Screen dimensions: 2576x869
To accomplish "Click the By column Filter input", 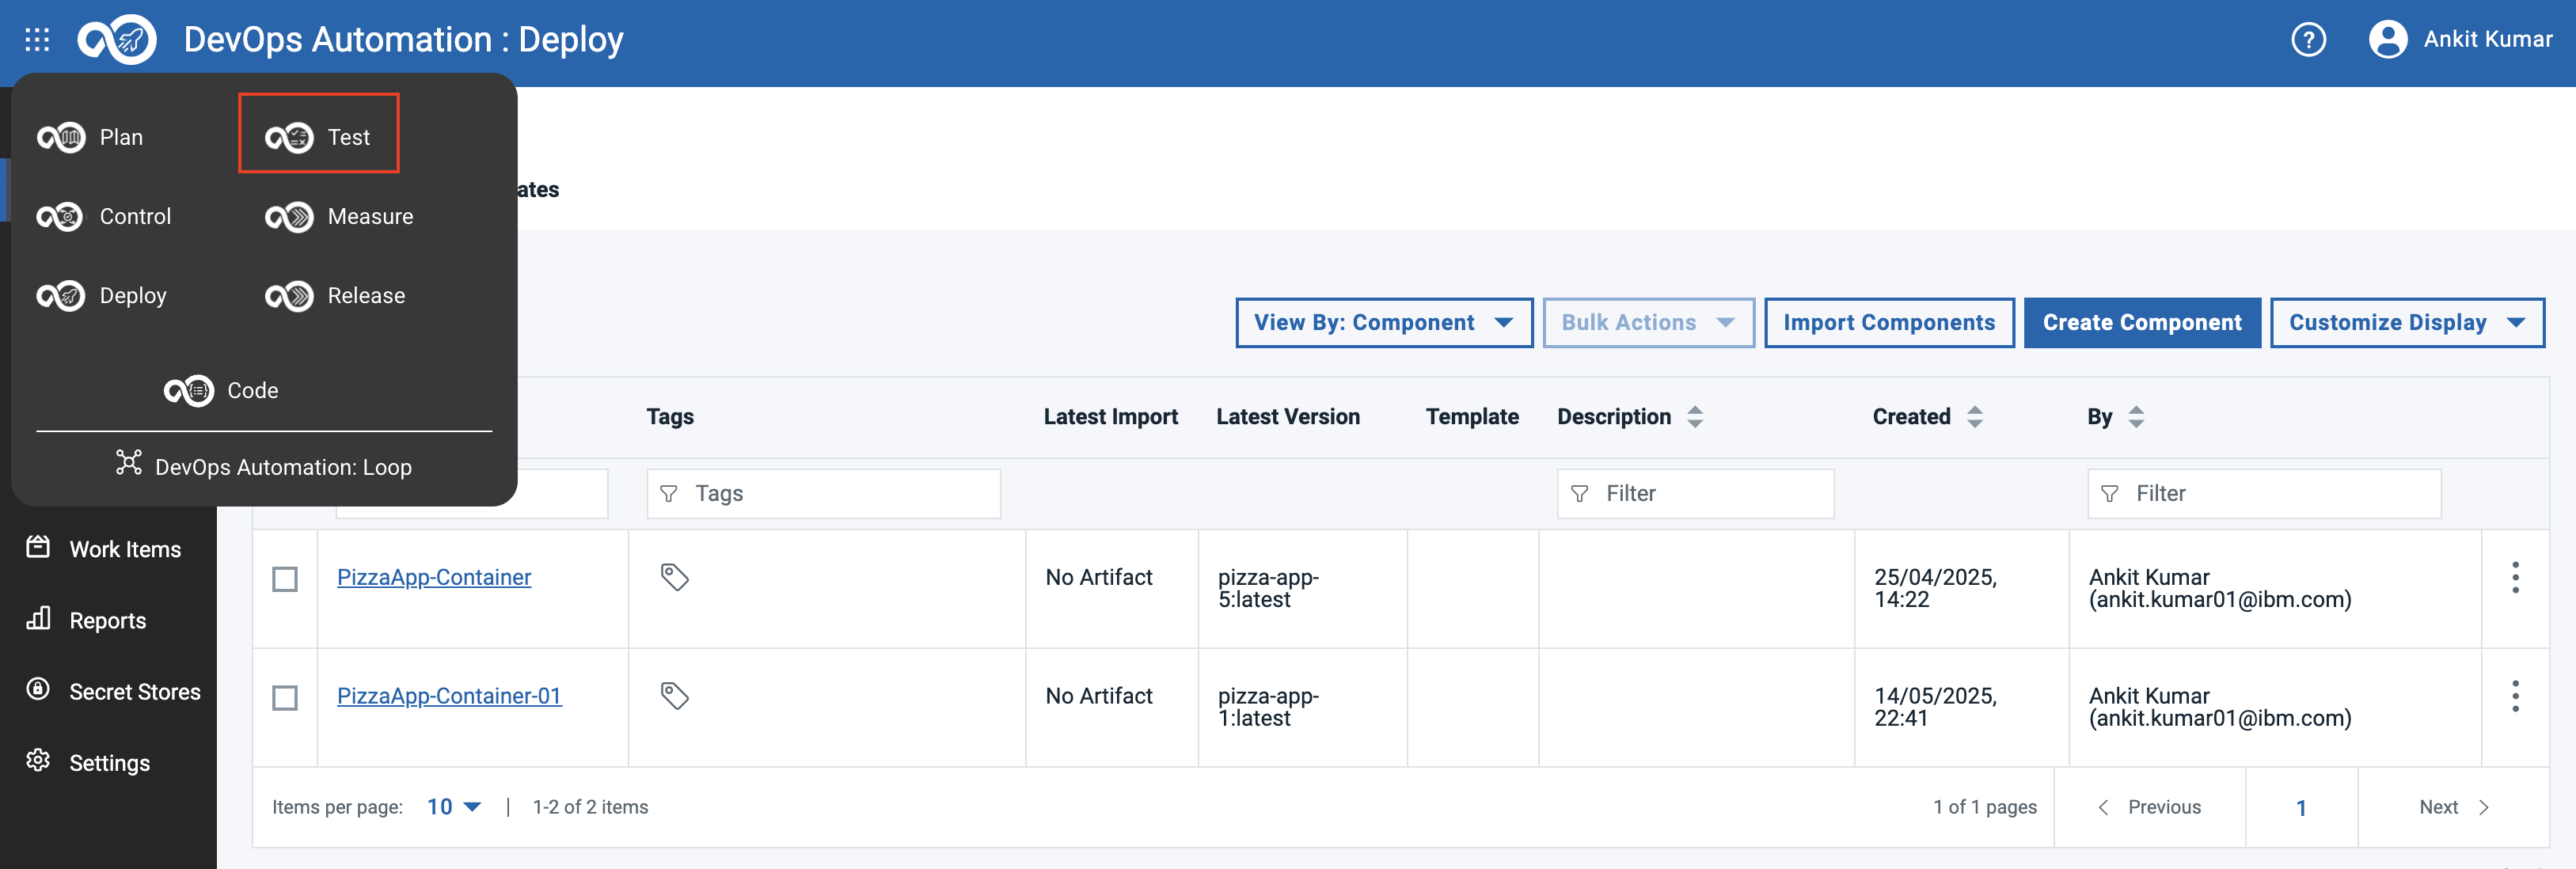I will [x=2264, y=493].
